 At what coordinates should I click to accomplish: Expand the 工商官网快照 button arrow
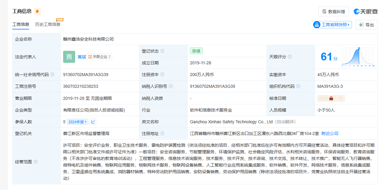click(349, 25)
